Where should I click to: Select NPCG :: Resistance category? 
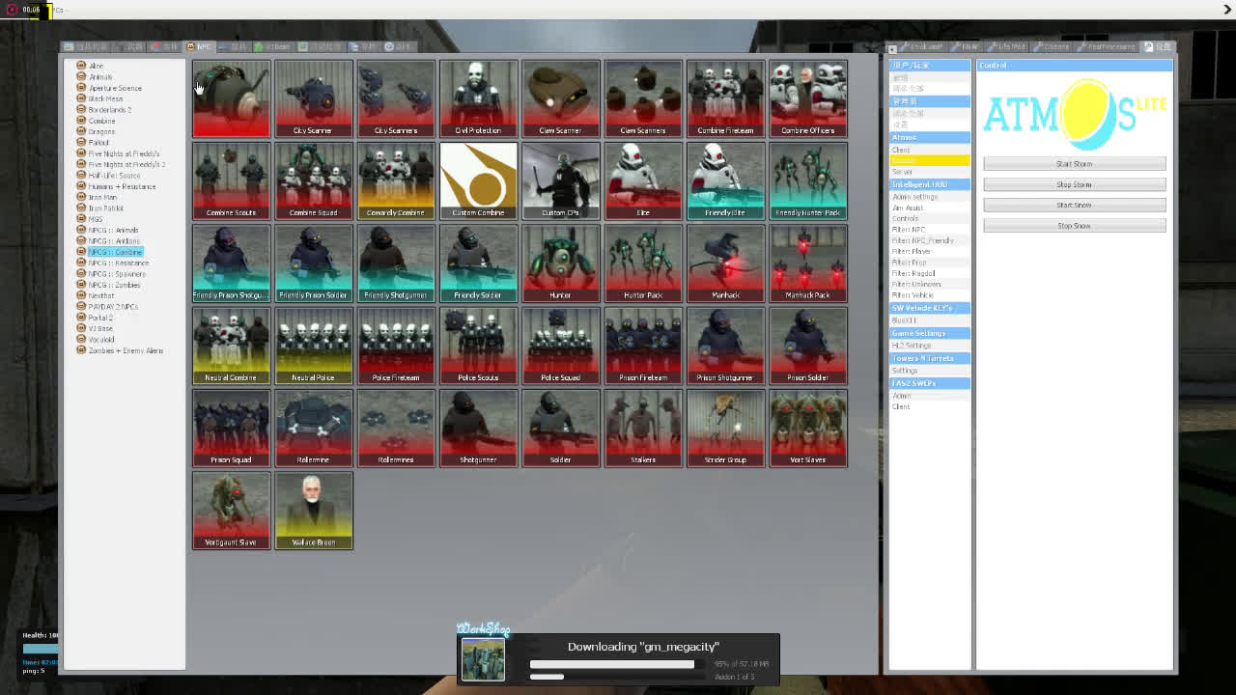pyautogui.click(x=118, y=263)
